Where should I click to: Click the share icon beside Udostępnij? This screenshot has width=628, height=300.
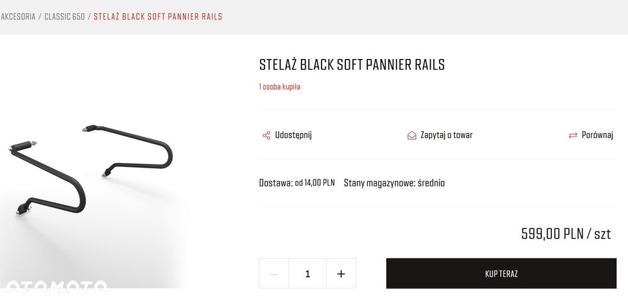click(x=266, y=135)
